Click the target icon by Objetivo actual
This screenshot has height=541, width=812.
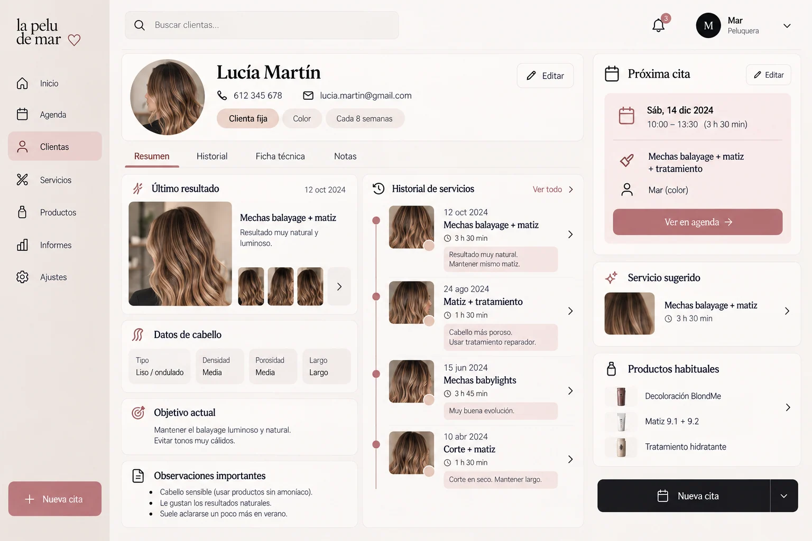click(x=138, y=413)
